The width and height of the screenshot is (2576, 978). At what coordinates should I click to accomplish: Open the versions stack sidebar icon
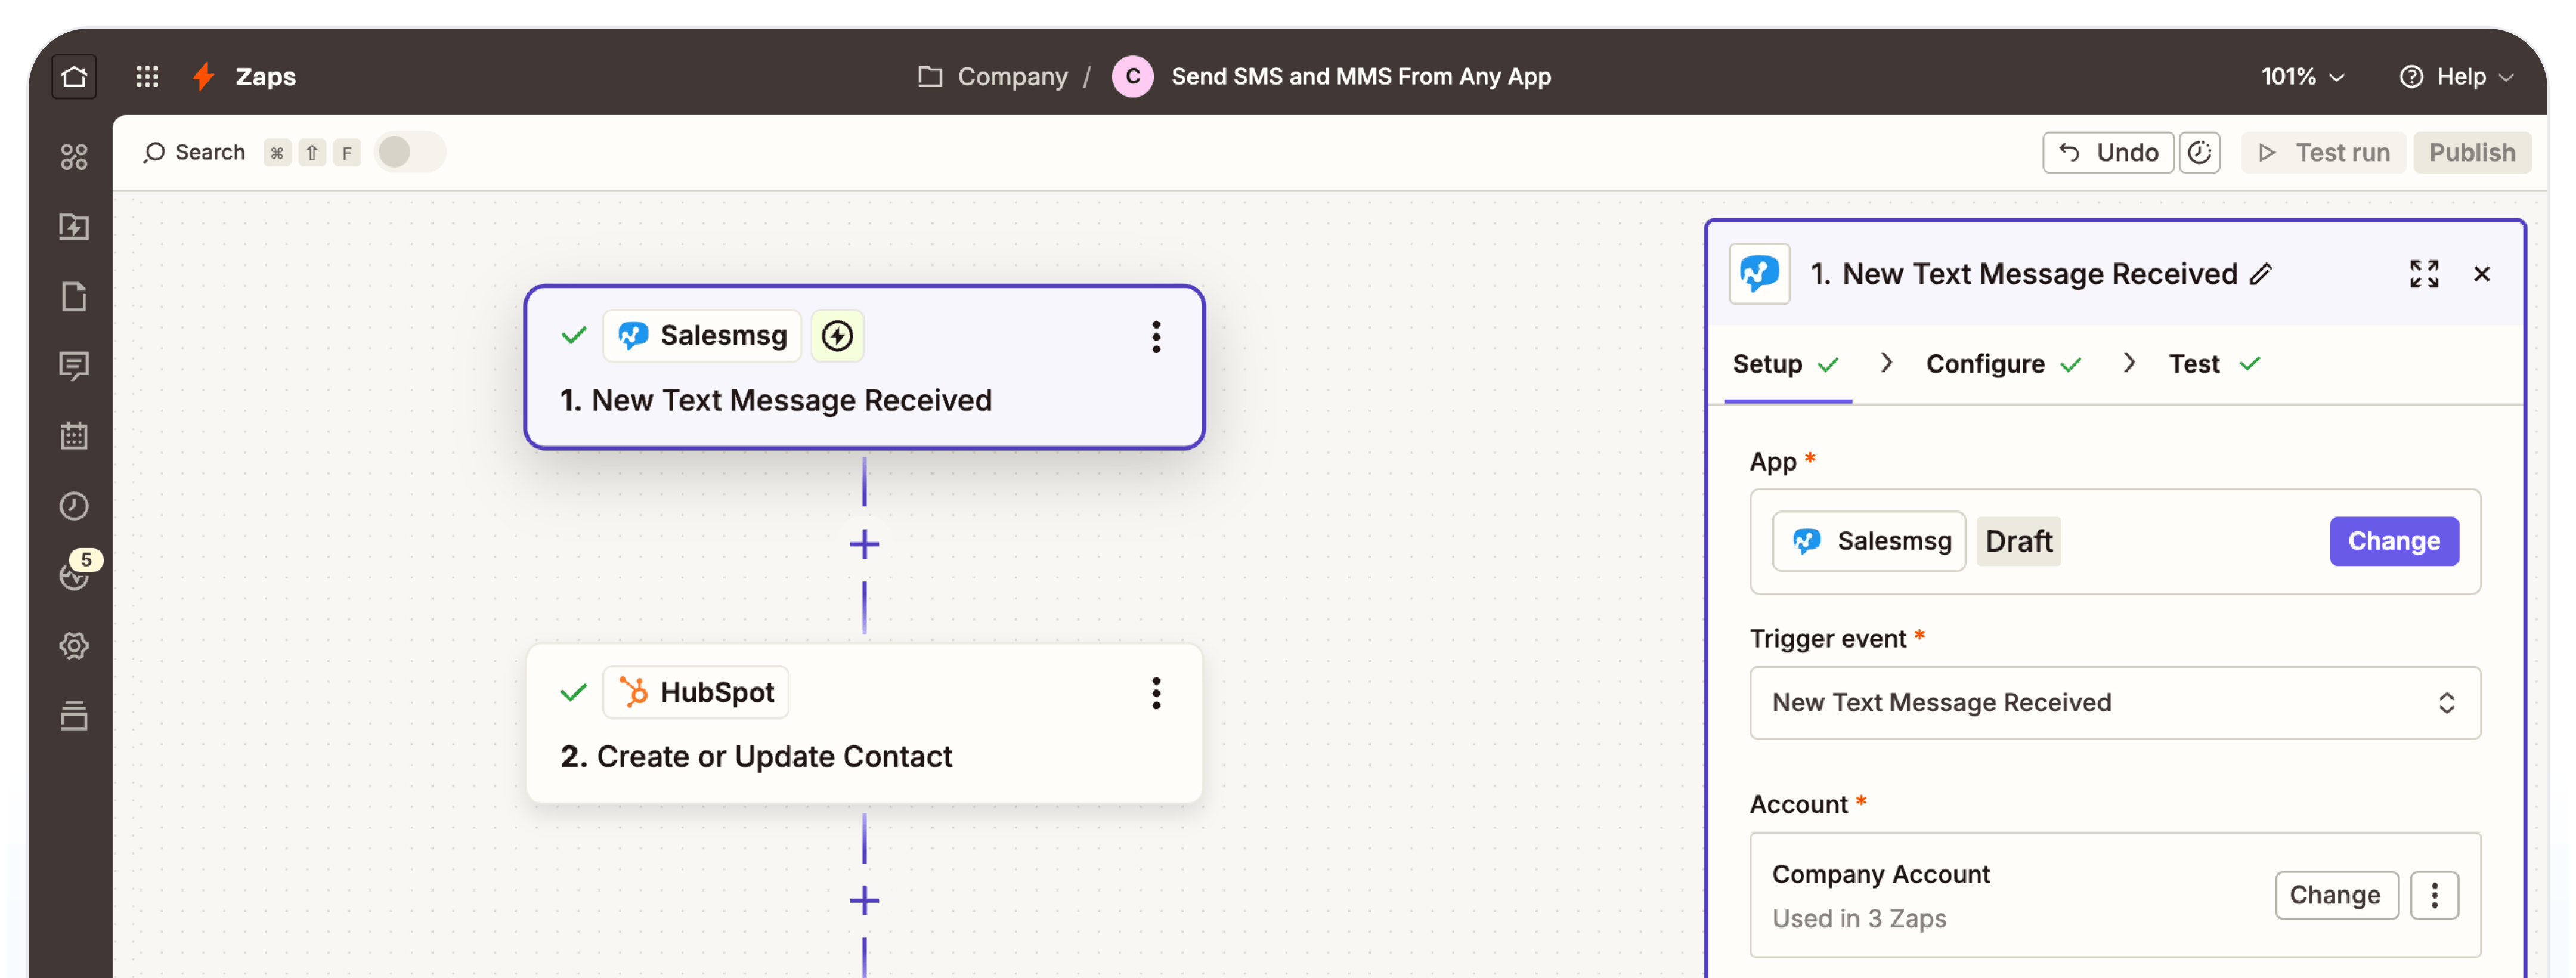click(x=74, y=716)
